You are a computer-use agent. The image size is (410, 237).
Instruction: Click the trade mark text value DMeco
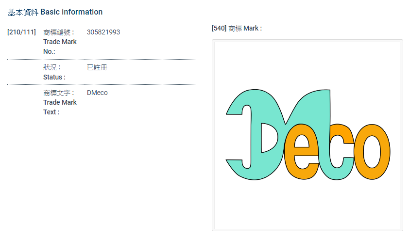pyautogui.click(x=97, y=93)
